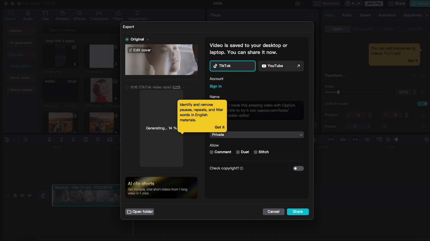
Task: Click the video Name description text field
Action: (x=257, y=110)
